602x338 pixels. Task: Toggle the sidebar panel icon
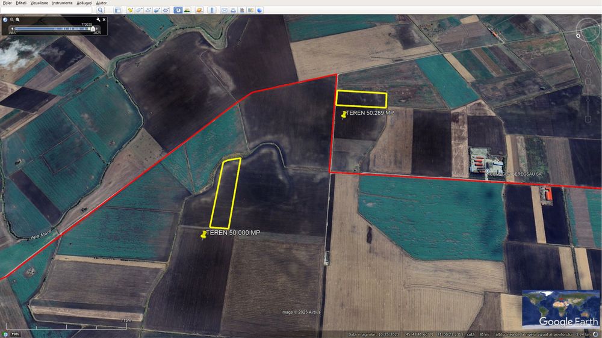click(118, 10)
